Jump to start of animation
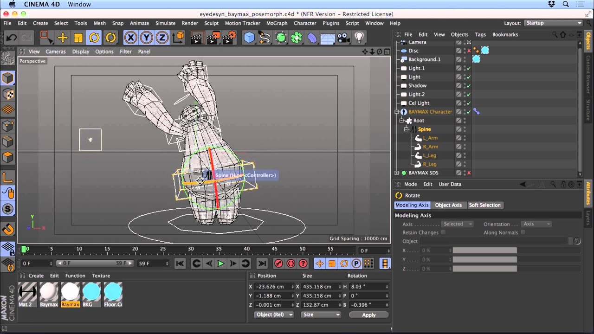This screenshot has height=334, width=594. tap(180, 263)
